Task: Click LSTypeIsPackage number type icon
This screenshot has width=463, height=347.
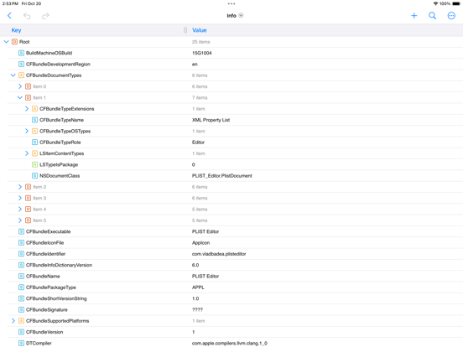Action: [35, 164]
